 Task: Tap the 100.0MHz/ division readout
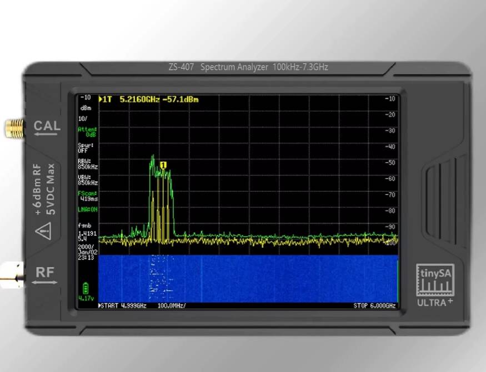tap(172, 306)
